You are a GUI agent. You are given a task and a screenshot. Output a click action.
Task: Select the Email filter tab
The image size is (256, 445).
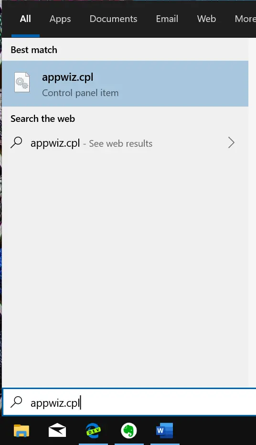tap(167, 19)
